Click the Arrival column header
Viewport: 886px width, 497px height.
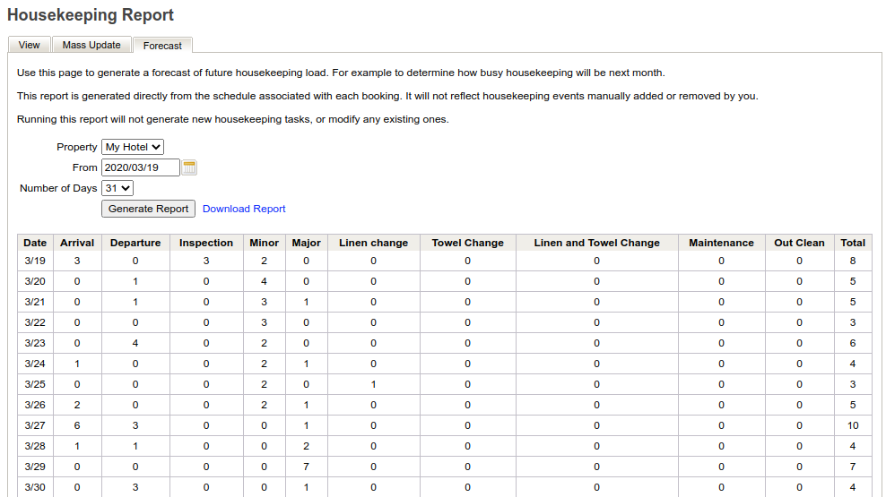tap(77, 243)
